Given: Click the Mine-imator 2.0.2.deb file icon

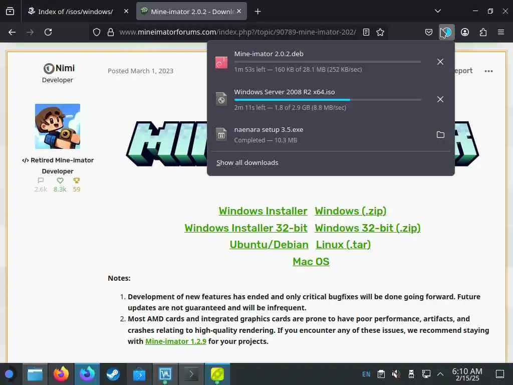Looking at the screenshot, I should click(221, 62).
